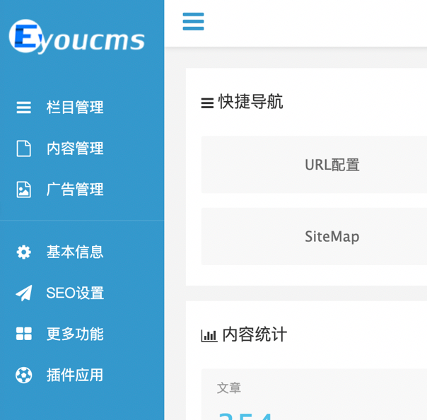Open the SEO设置 page
This screenshot has height=420, width=427.
(x=75, y=293)
